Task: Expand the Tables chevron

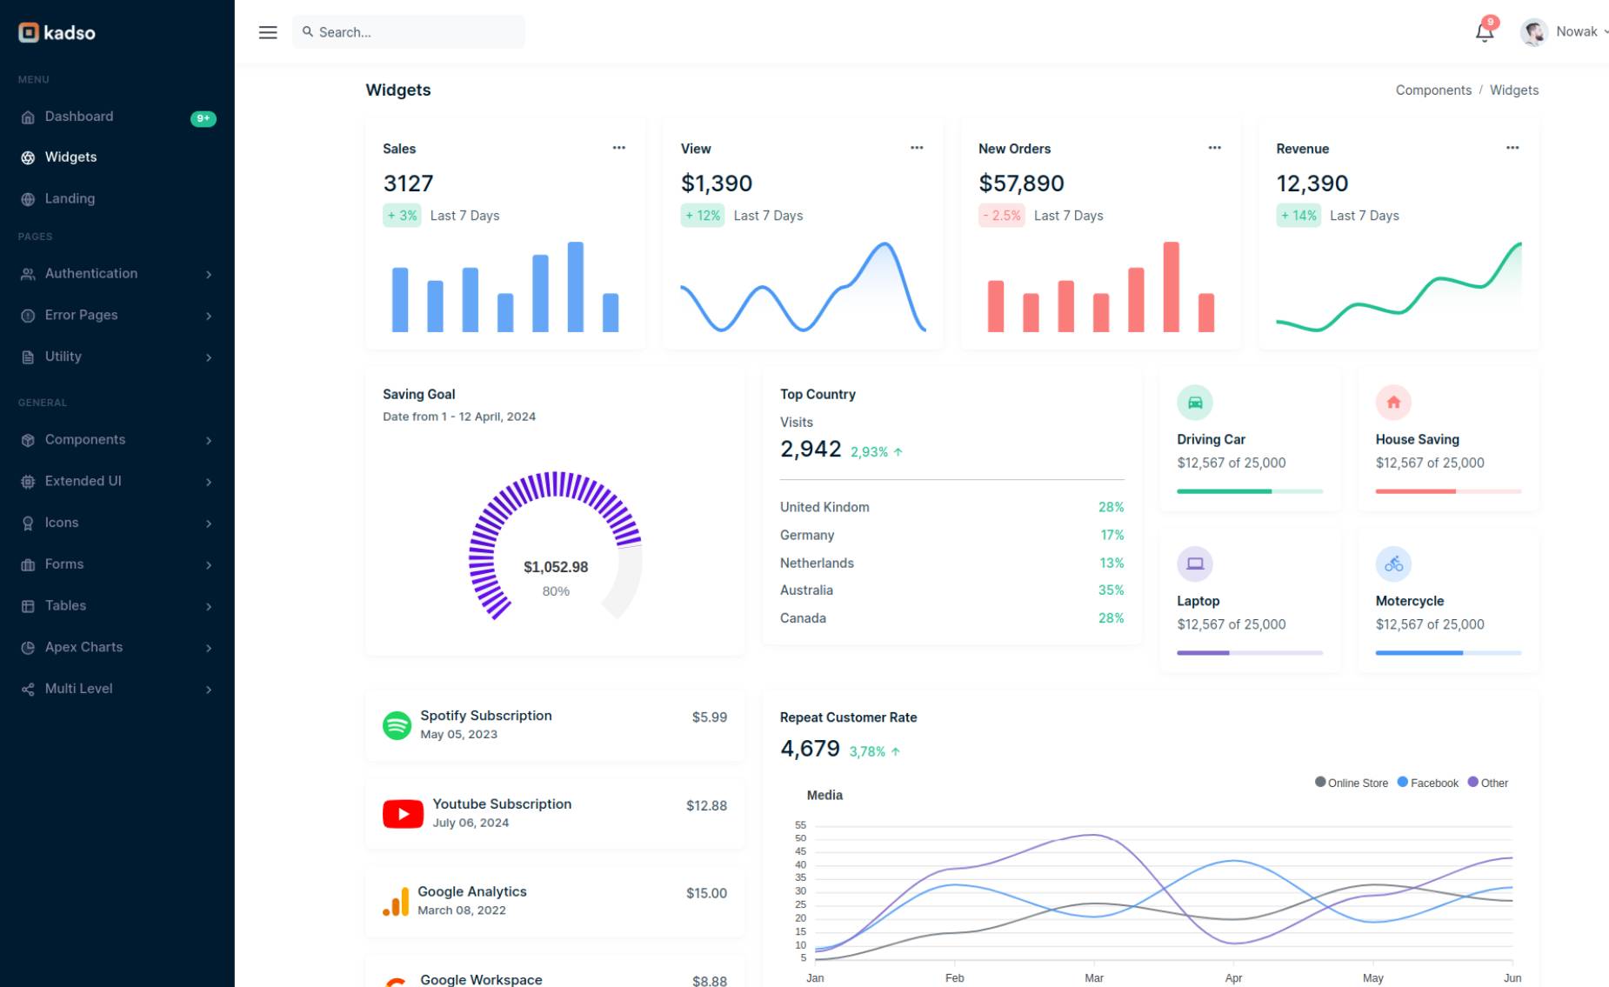Action: [x=209, y=607]
